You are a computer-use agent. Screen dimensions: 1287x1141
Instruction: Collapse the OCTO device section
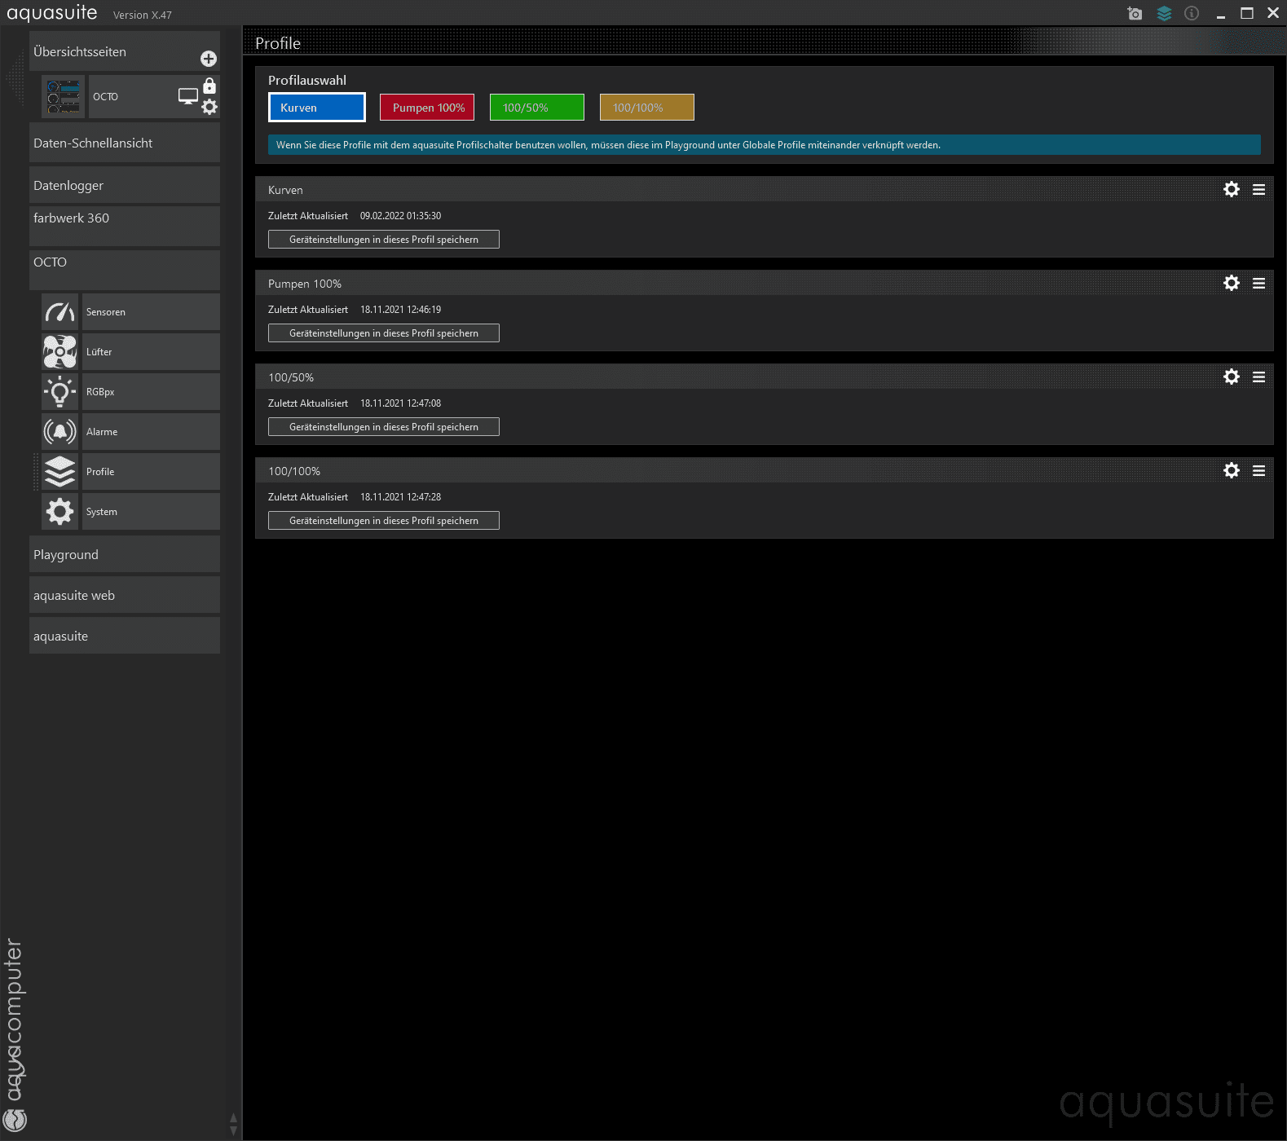pyautogui.click(x=125, y=270)
